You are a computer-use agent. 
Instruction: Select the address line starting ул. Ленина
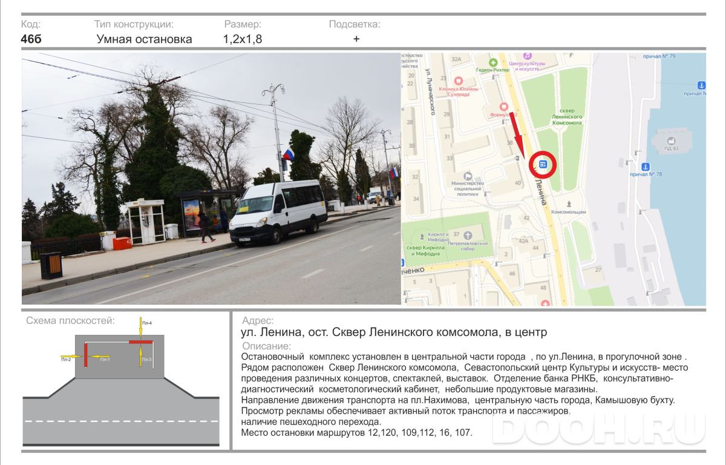394,332
